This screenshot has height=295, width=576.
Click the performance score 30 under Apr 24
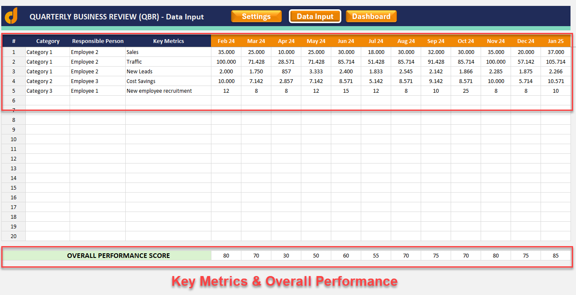pos(286,255)
